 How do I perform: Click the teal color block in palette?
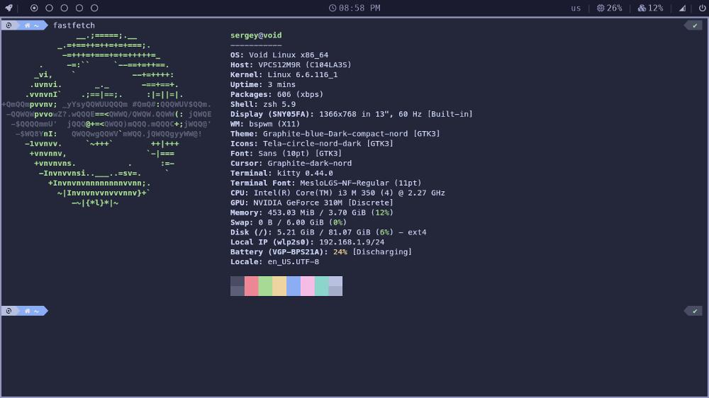(x=321, y=286)
